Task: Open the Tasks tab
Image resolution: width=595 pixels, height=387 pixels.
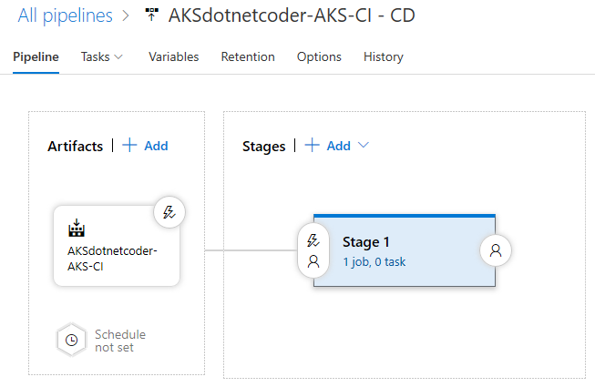Action: click(96, 56)
